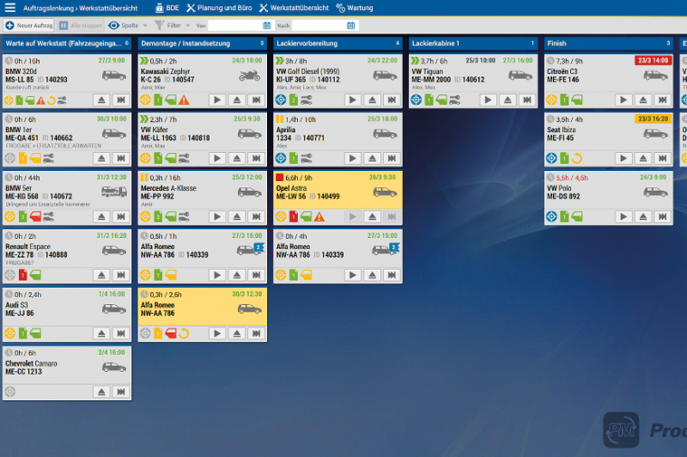This screenshot has height=457, width=687.
Task: Click red status flag on Renault Espace
Action: (23, 275)
